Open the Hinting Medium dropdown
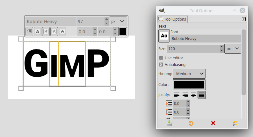 (189, 74)
